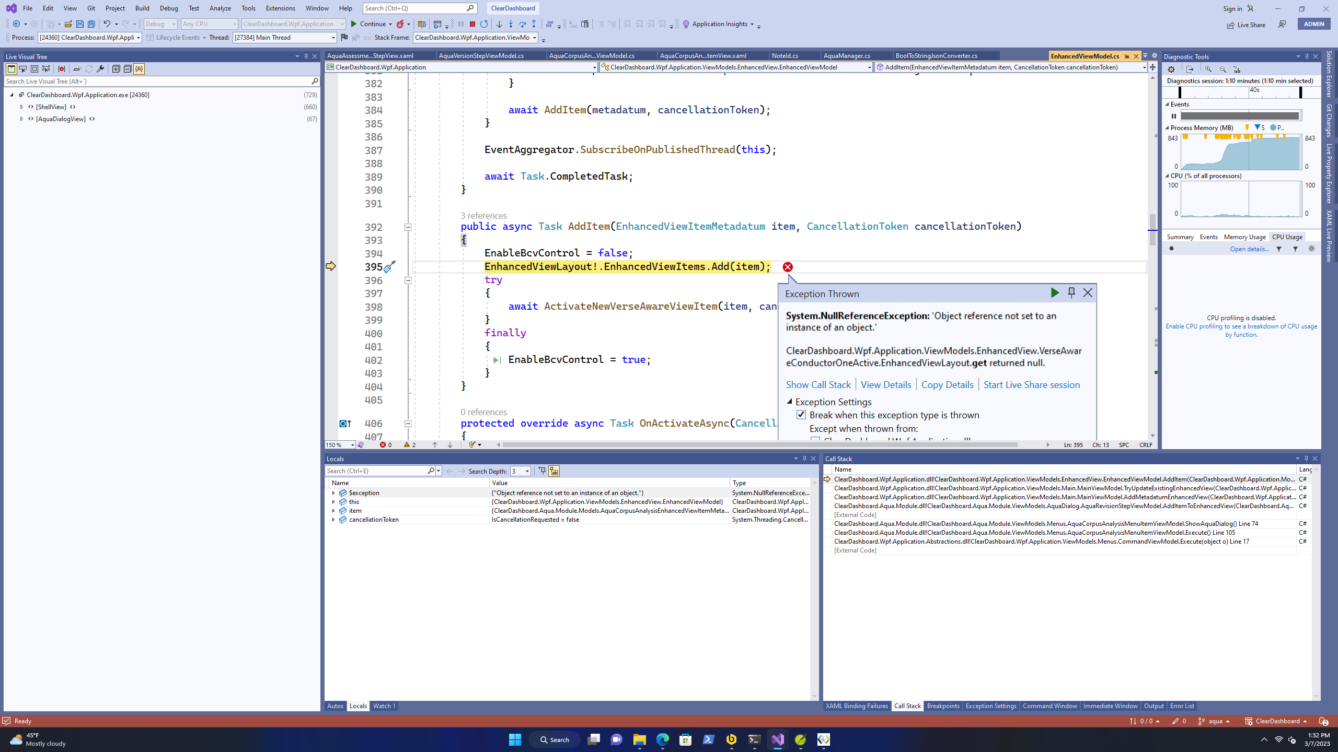Open File Explorer from taskbar
This screenshot has width=1338, height=752.
639,739
